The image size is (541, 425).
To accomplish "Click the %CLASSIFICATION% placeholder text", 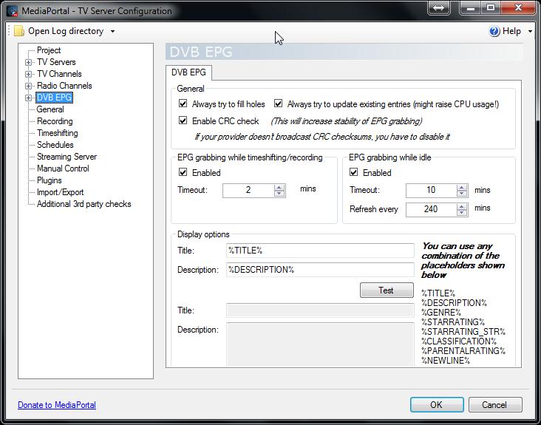I will pyautogui.click(x=458, y=341).
